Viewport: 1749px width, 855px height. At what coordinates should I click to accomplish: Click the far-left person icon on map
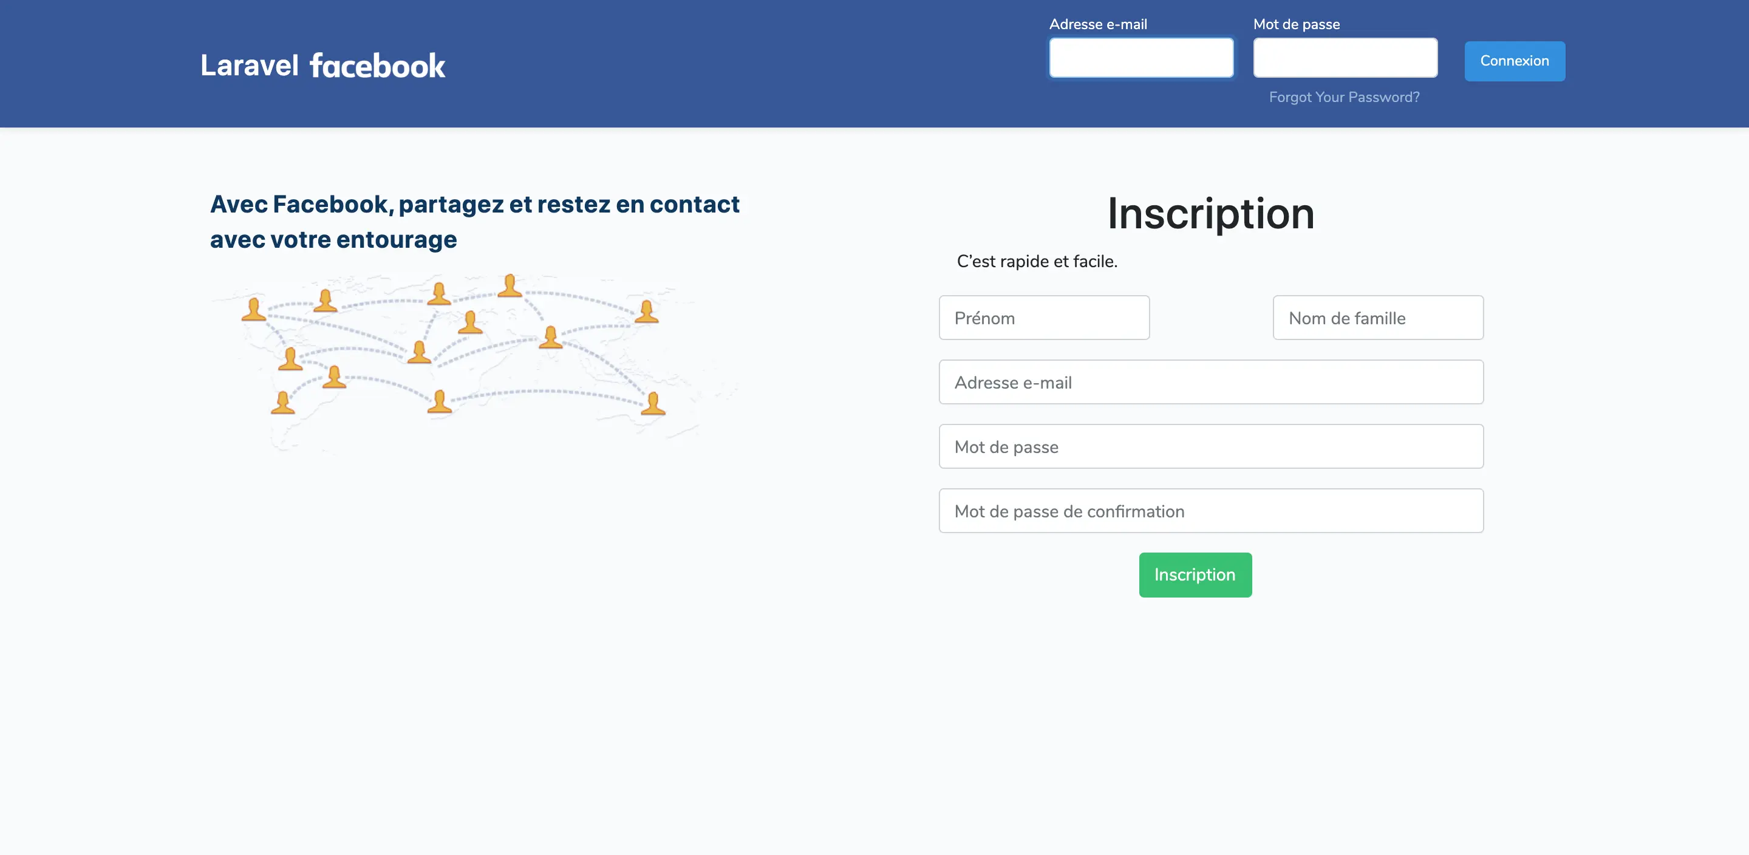click(254, 309)
